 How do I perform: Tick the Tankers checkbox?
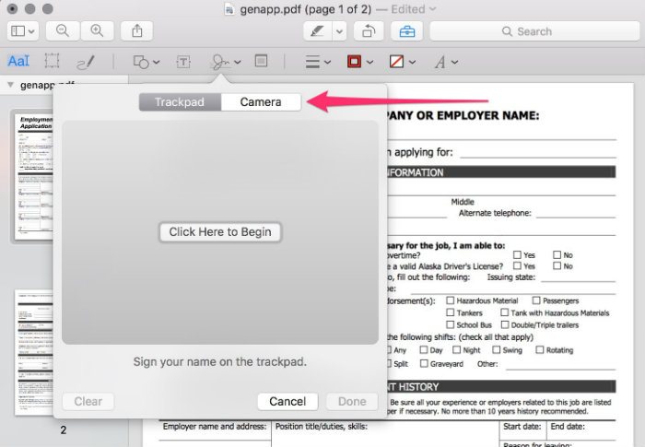coord(451,312)
